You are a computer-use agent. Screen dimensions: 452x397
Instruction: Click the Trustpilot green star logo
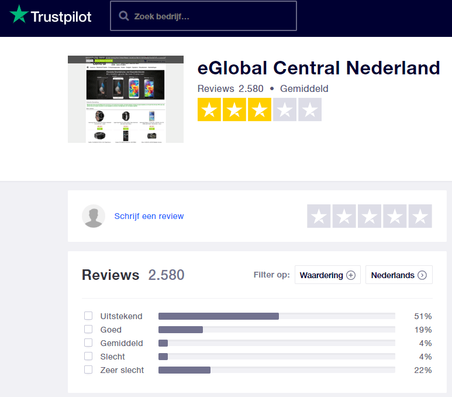[x=19, y=15]
